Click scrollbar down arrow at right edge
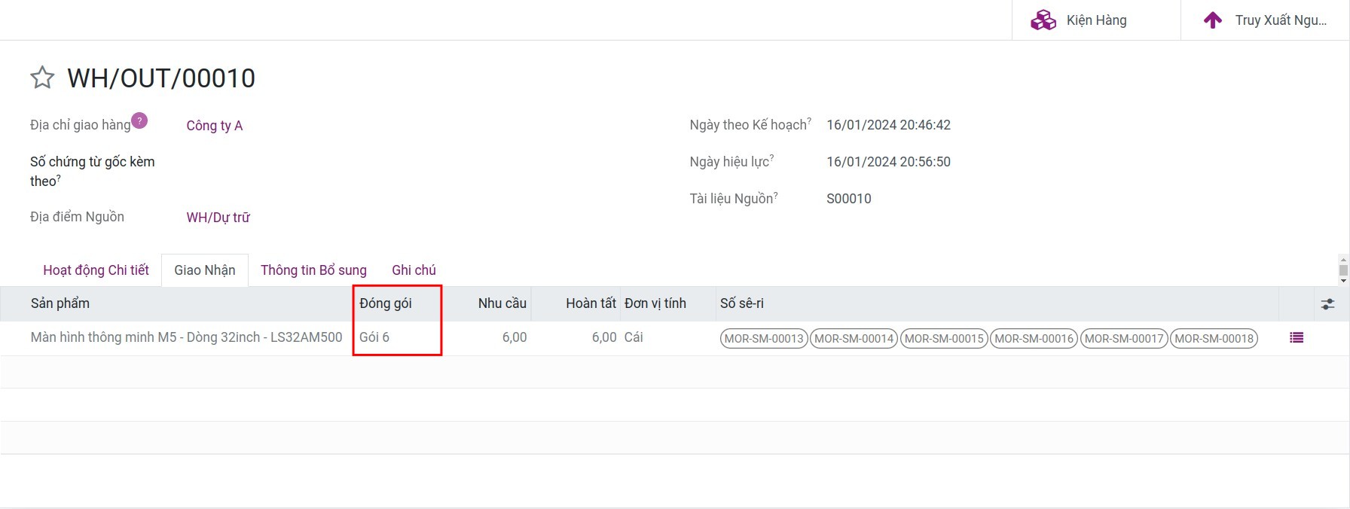This screenshot has width=1350, height=509. (x=1343, y=281)
